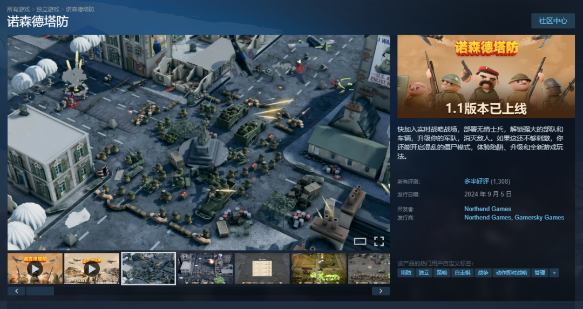This screenshot has width=583, height=309.
Task: Click the 诺森德塔防 breadcrumb link
Action: [x=80, y=9]
